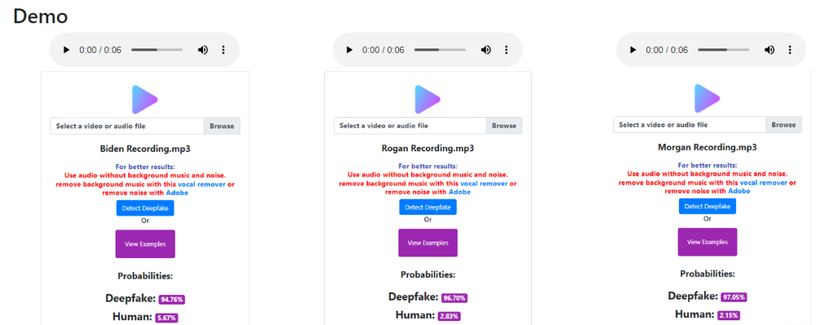816x325 pixels.
Task: Open Adobe link in Rogan panel
Action: click(x=459, y=192)
